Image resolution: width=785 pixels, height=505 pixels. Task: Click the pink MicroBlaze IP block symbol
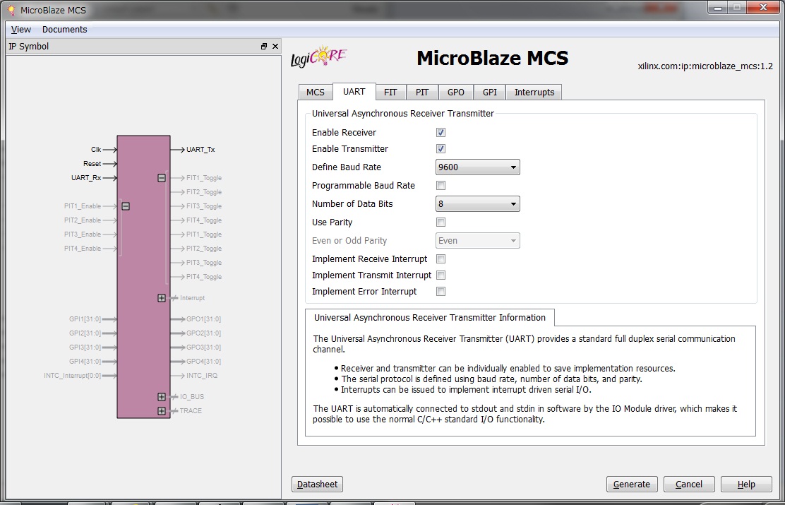tap(144, 277)
